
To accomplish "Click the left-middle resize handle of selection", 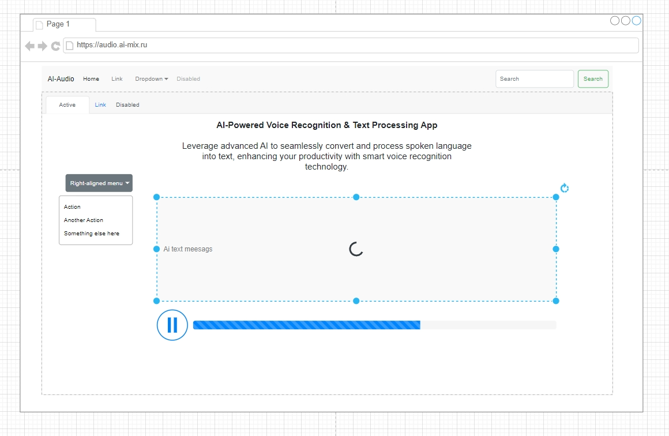I will [x=157, y=249].
